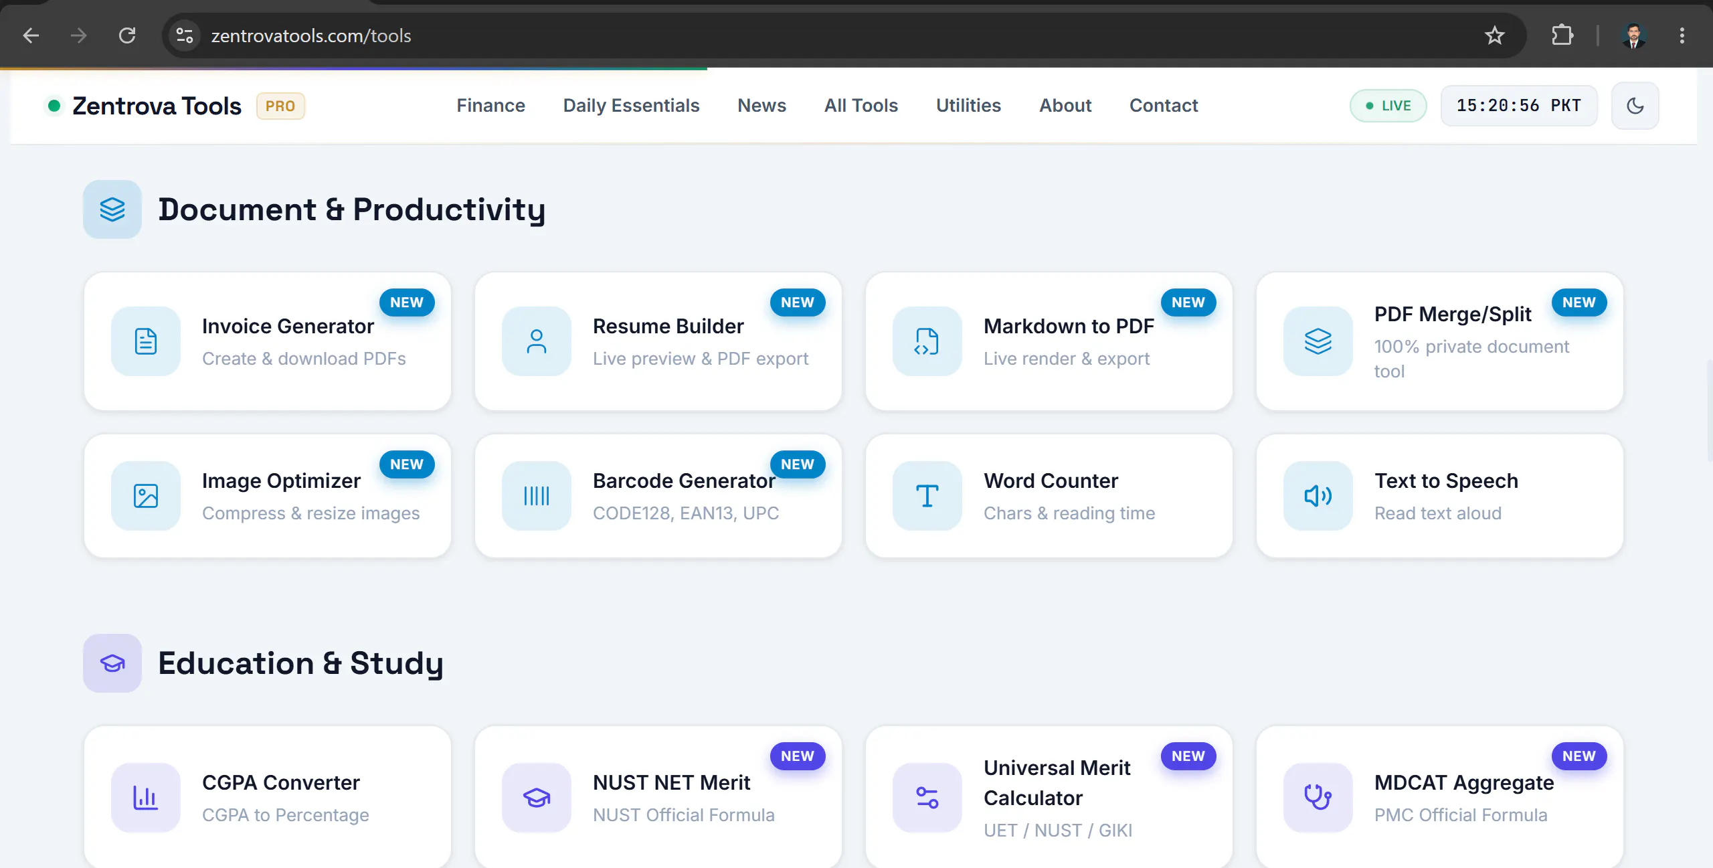Viewport: 1713px width, 868px height.
Task: Open the Invoice Generator tool title
Action: (x=288, y=326)
